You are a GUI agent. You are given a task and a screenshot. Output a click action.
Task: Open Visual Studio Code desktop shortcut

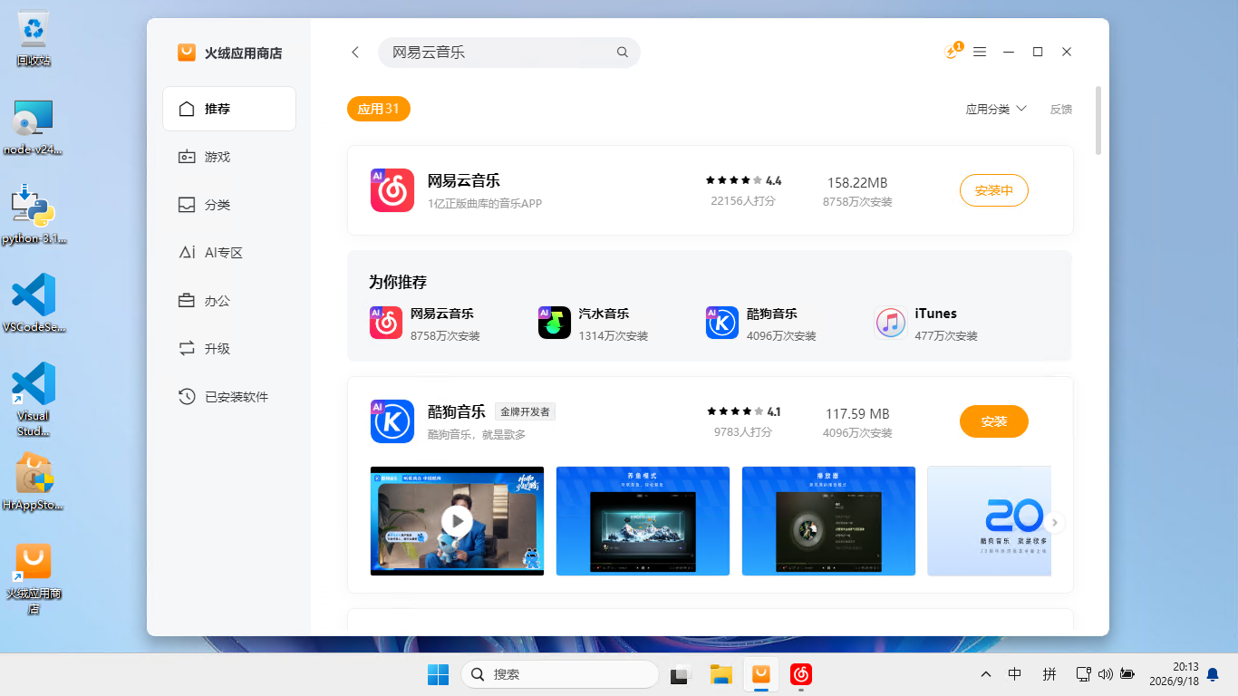(34, 400)
